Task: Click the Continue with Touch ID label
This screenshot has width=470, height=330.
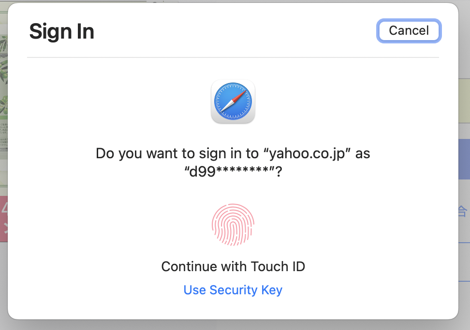Action: tap(233, 266)
